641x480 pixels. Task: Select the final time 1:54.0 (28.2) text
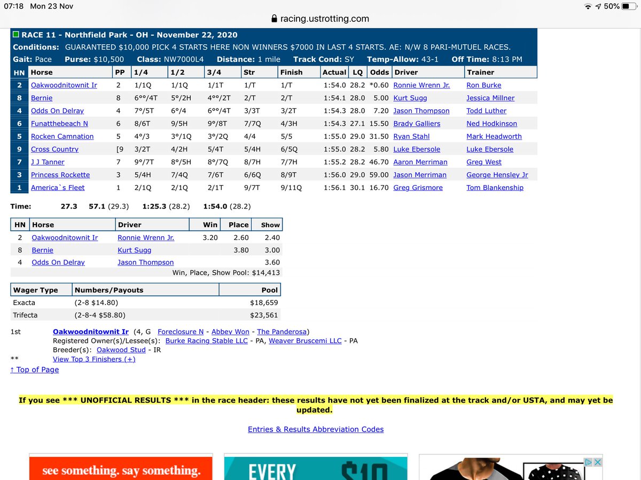coord(227,206)
